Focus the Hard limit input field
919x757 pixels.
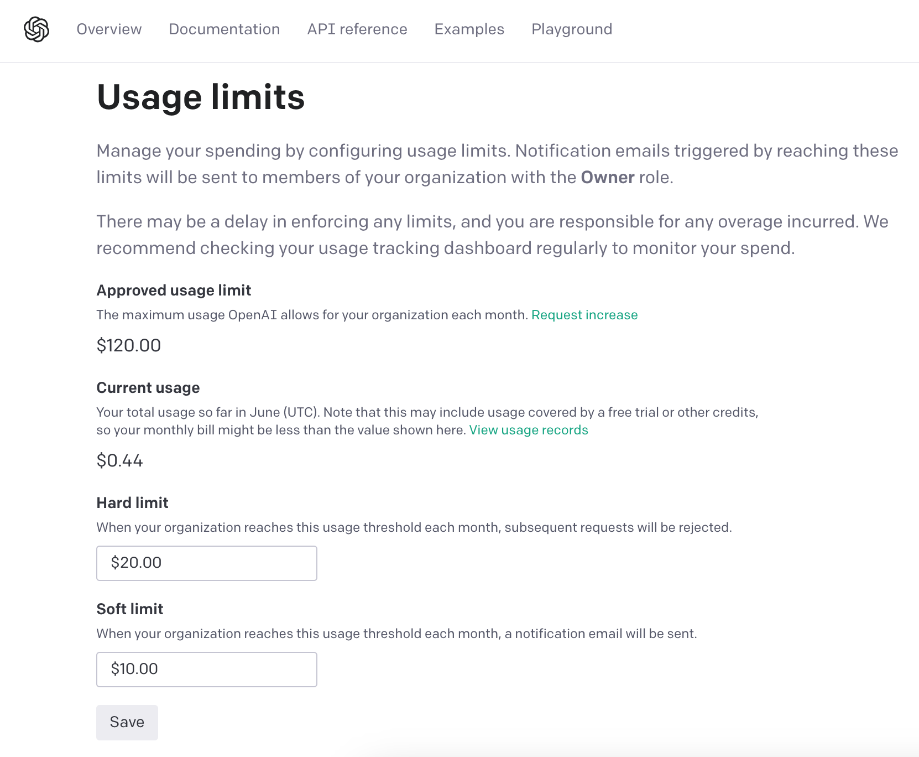[x=207, y=563]
